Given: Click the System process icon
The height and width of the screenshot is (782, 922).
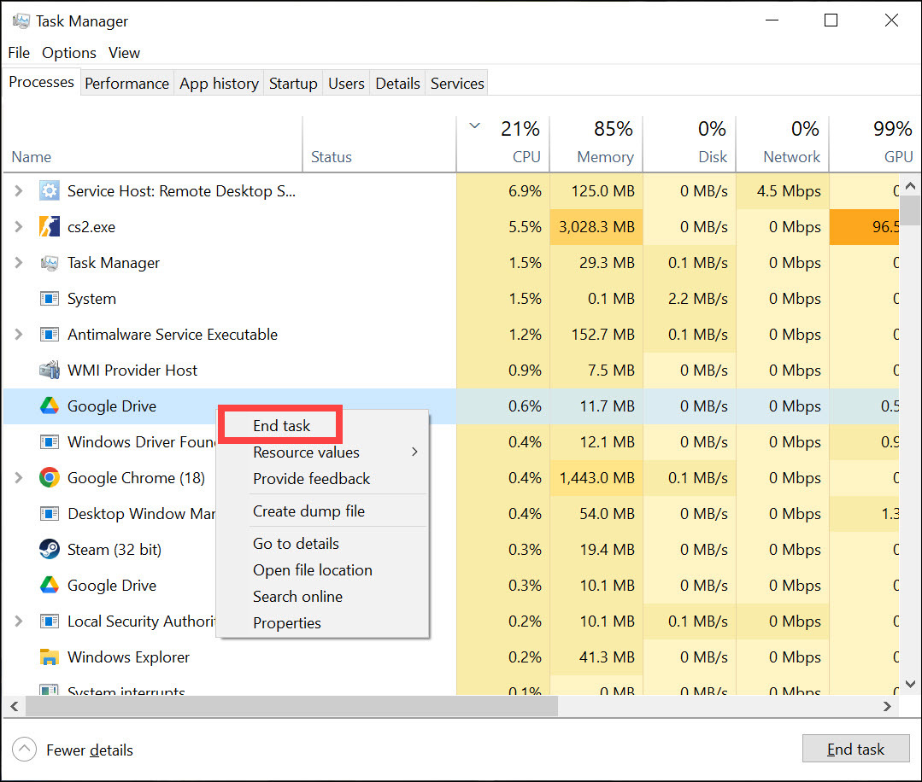Looking at the screenshot, I should click(x=50, y=299).
